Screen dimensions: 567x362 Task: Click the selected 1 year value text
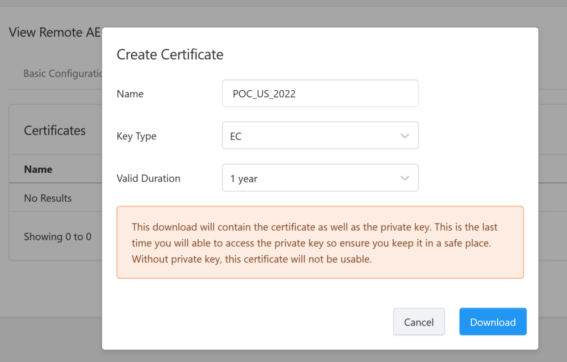(244, 179)
